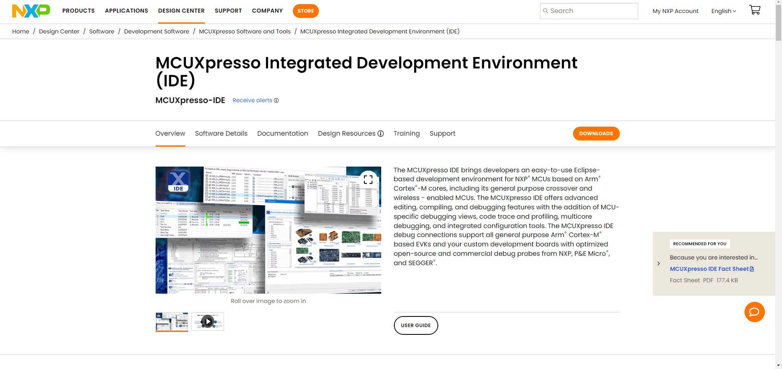Screen dimensions: 782x369
Task: Click the info icon beside Receive alerts
Action: (276, 101)
